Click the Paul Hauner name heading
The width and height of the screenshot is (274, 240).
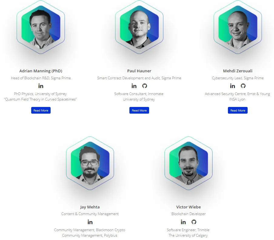139,71
